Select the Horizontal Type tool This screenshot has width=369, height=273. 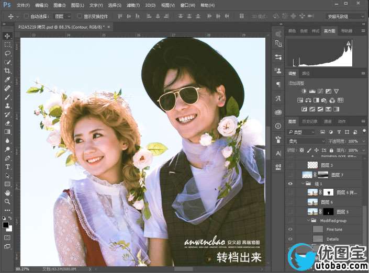7,167
